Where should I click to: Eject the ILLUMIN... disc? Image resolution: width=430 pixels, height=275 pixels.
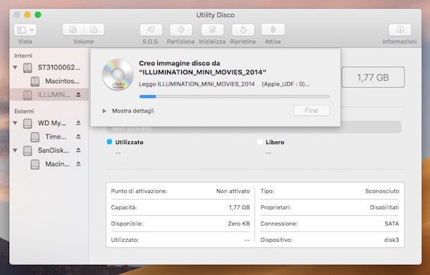(x=78, y=95)
